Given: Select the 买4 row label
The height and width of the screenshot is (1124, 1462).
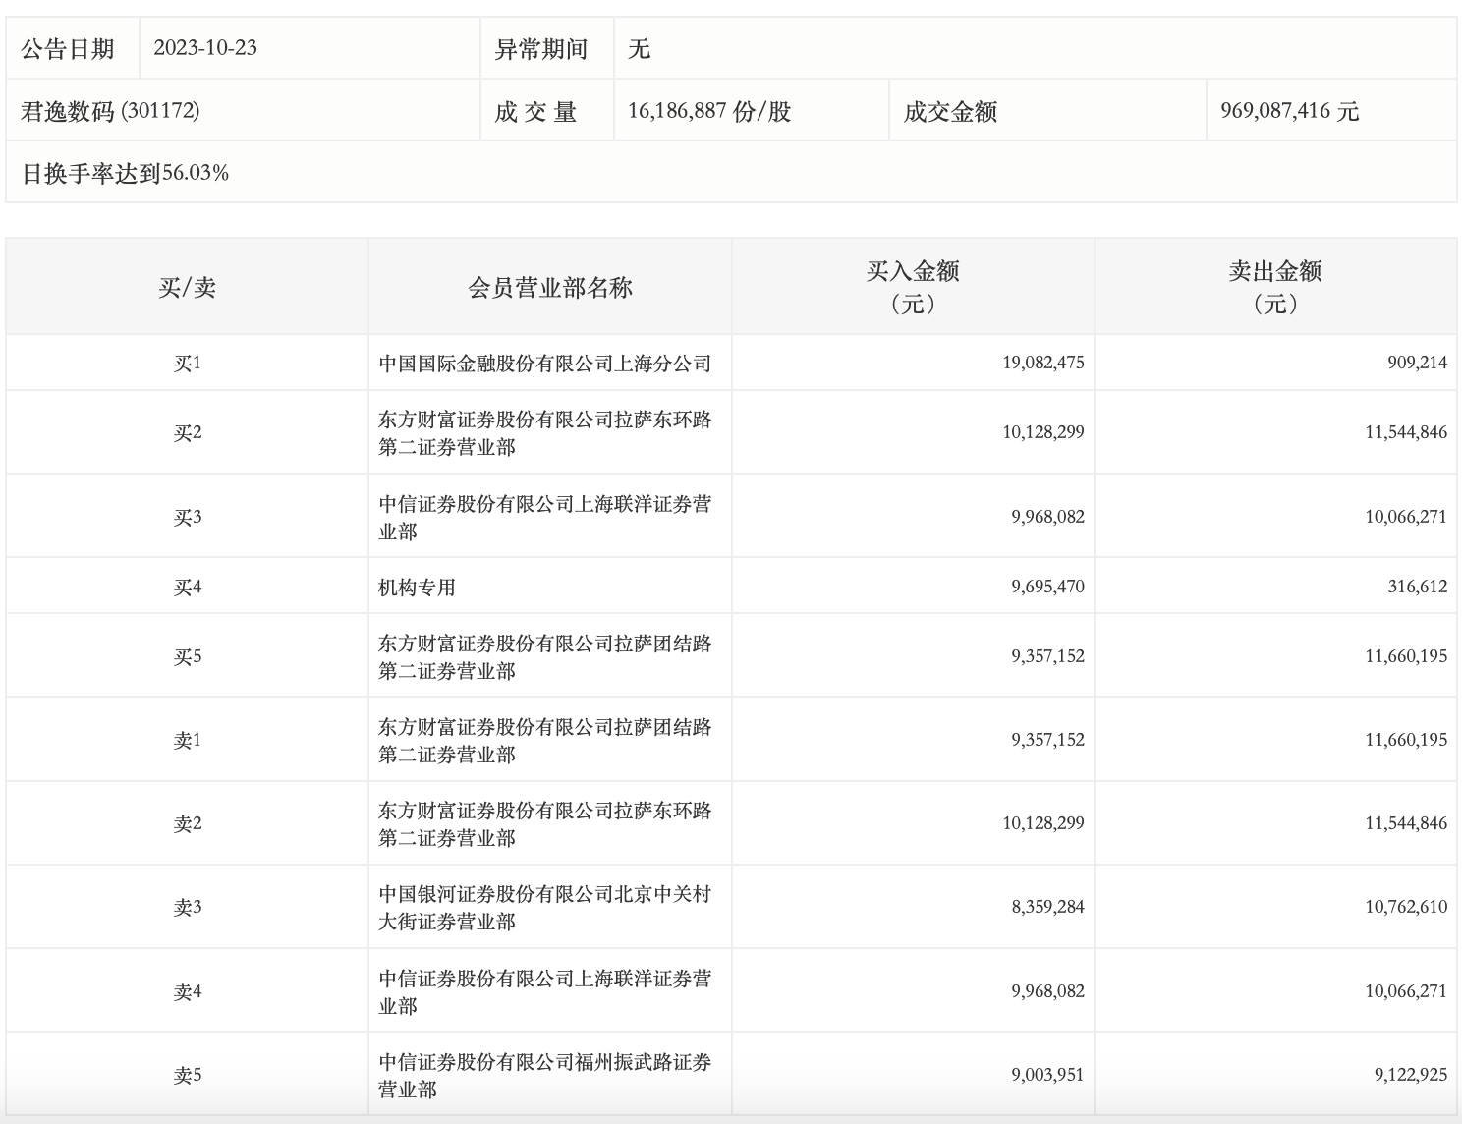Looking at the screenshot, I should (187, 587).
